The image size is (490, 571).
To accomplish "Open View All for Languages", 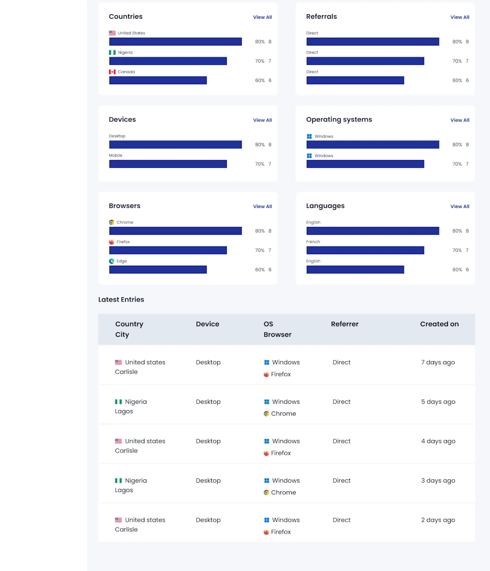I will [x=459, y=207].
